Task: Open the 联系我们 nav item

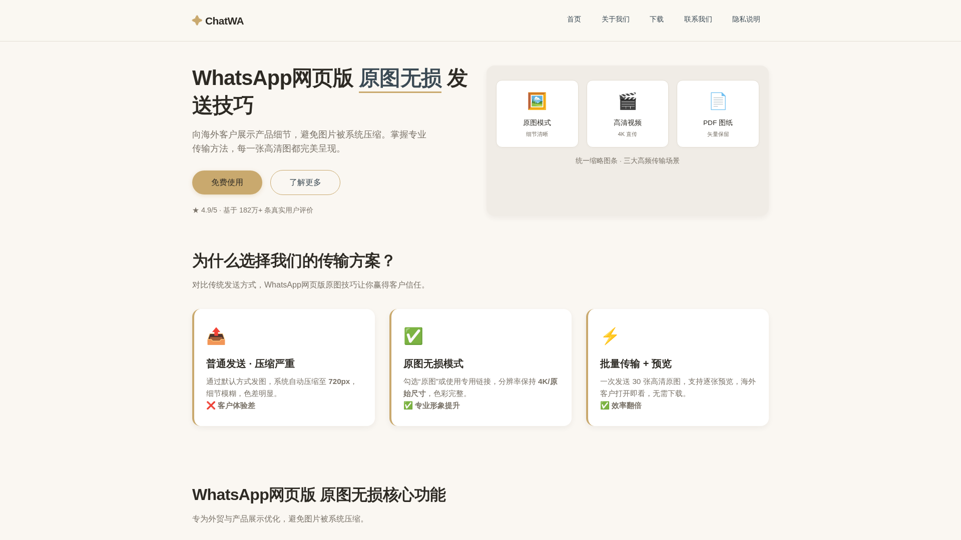Action: 698,19
